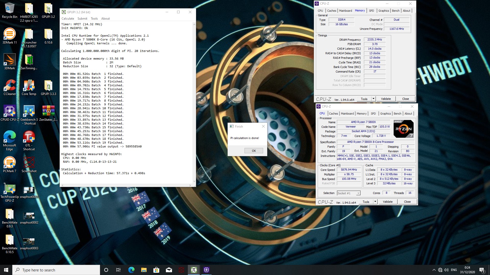Click the CPU-Z taskbar icon
This screenshot has height=275, width=490.
(206, 270)
